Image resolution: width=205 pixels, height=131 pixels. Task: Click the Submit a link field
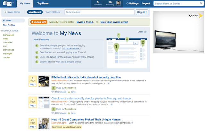(x=99, y=12)
